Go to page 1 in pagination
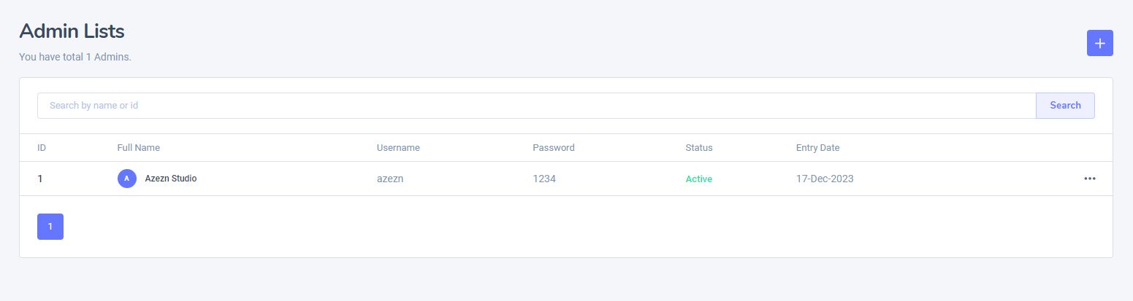1133x301 pixels. pos(50,227)
